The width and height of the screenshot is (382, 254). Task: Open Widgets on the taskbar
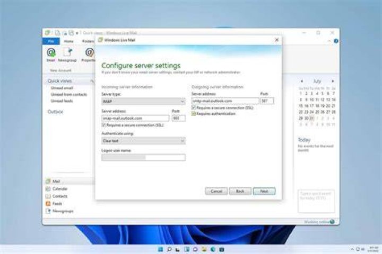click(x=187, y=249)
